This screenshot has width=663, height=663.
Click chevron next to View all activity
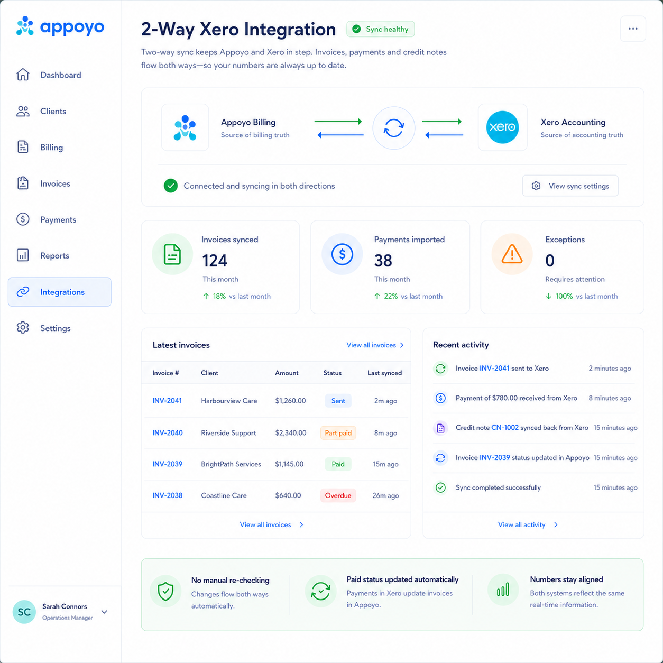[556, 525]
